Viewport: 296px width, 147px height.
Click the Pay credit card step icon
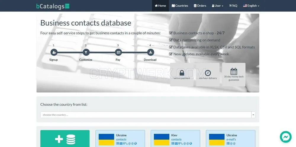[118, 52]
